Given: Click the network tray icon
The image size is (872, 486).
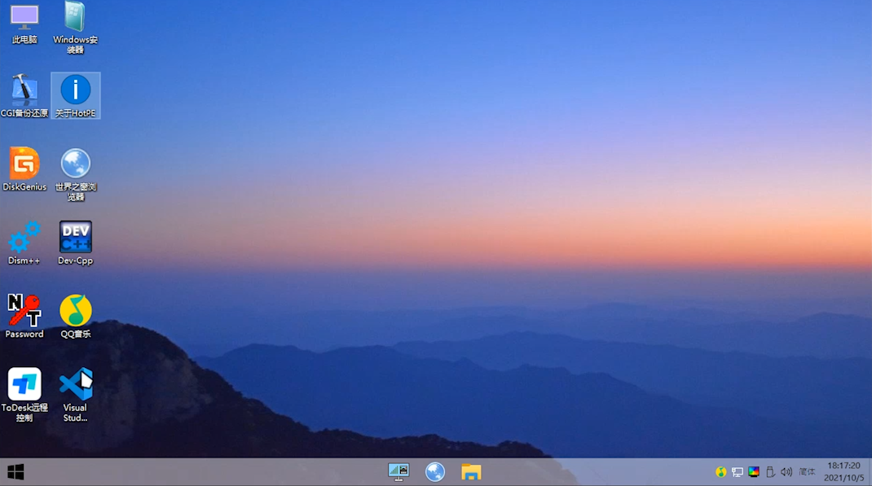Looking at the screenshot, I should tap(738, 472).
